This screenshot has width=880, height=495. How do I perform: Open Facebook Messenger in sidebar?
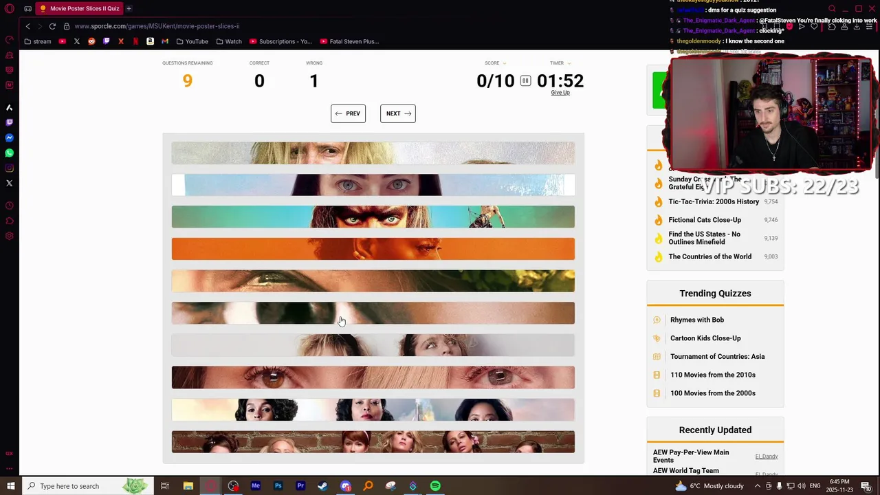coord(10,138)
